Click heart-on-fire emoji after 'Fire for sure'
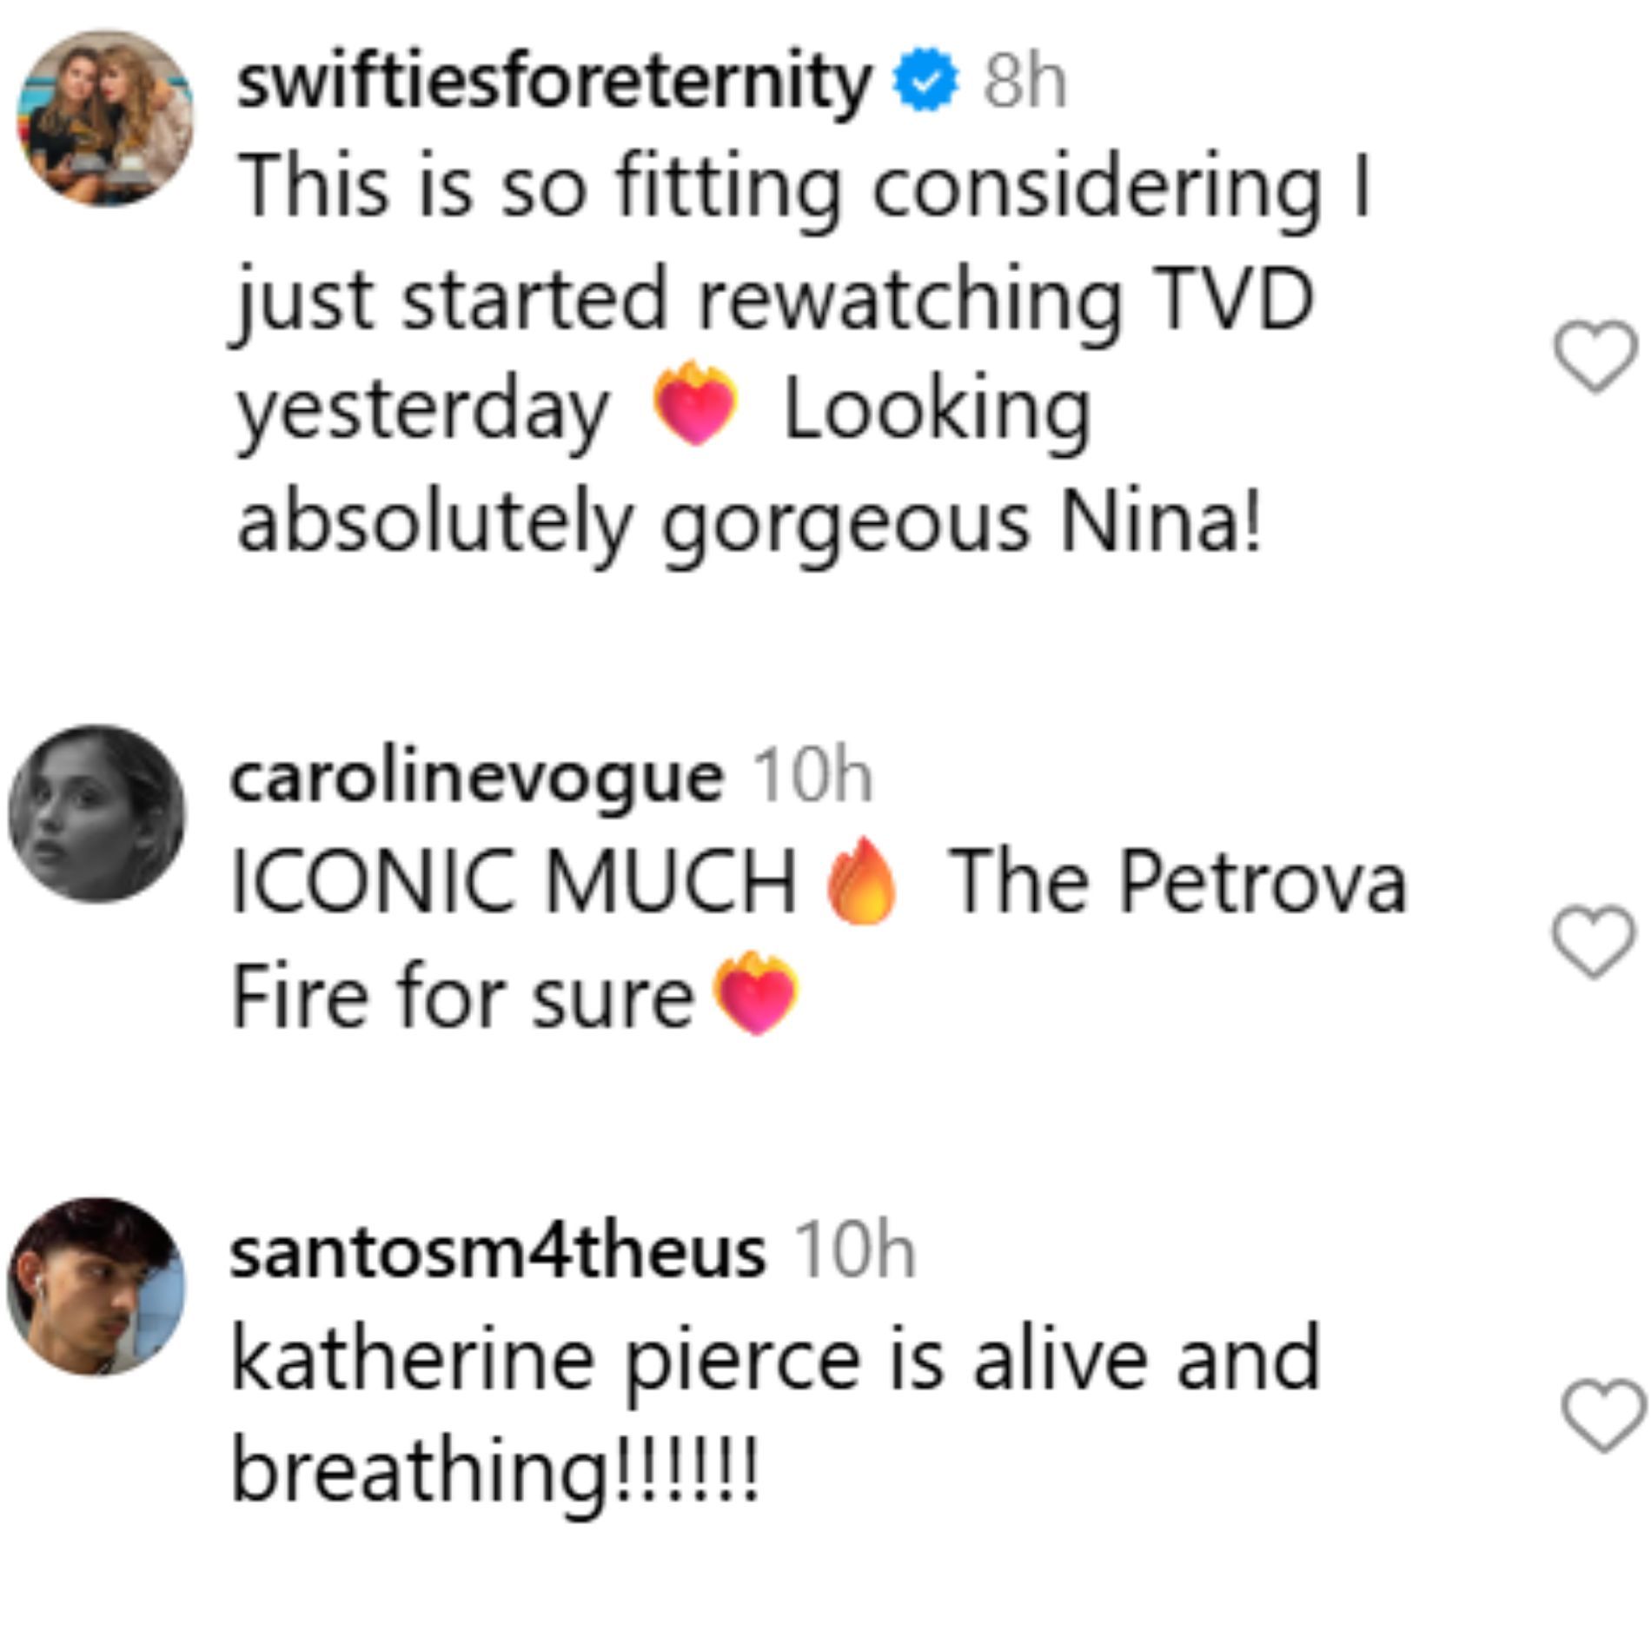 (754, 993)
